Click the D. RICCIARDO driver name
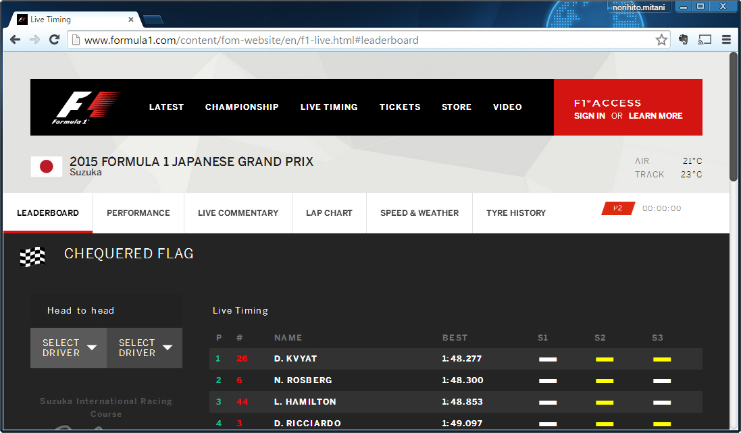The width and height of the screenshot is (741, 433). (307, 424)
